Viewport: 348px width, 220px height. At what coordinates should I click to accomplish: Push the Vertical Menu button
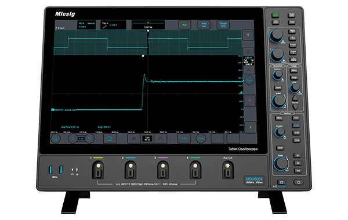[x=279, y=118]
